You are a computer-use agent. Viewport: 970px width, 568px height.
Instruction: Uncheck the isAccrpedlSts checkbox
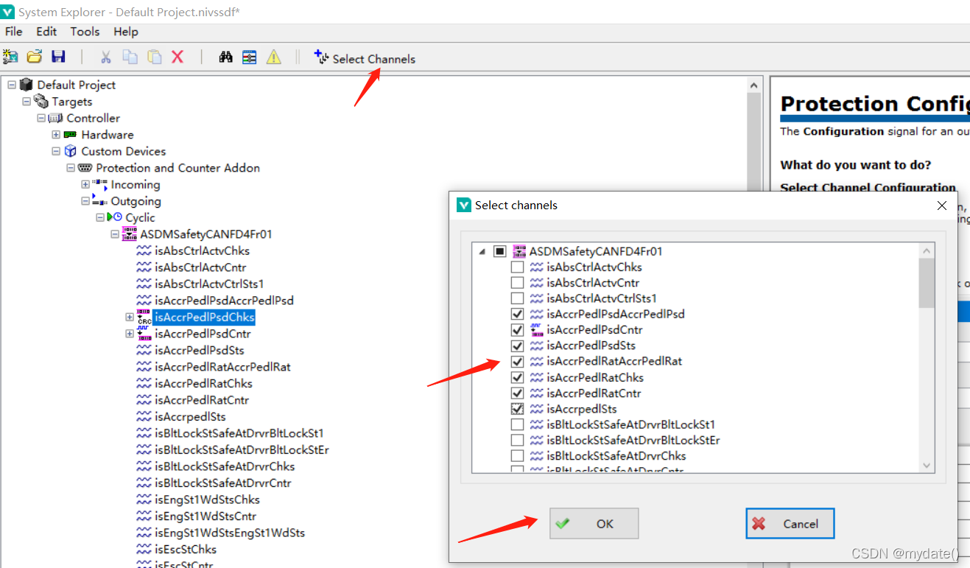(x=517, y=408)
